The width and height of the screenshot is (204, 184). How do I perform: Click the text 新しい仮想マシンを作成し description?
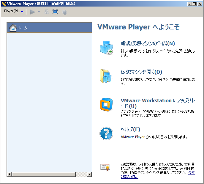tap(158, 53)
